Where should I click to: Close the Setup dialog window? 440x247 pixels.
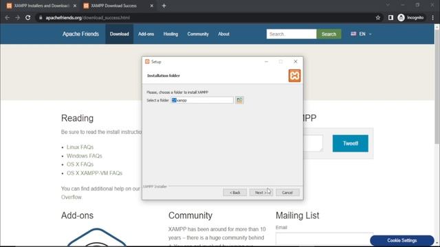click(x=296, y=62)
